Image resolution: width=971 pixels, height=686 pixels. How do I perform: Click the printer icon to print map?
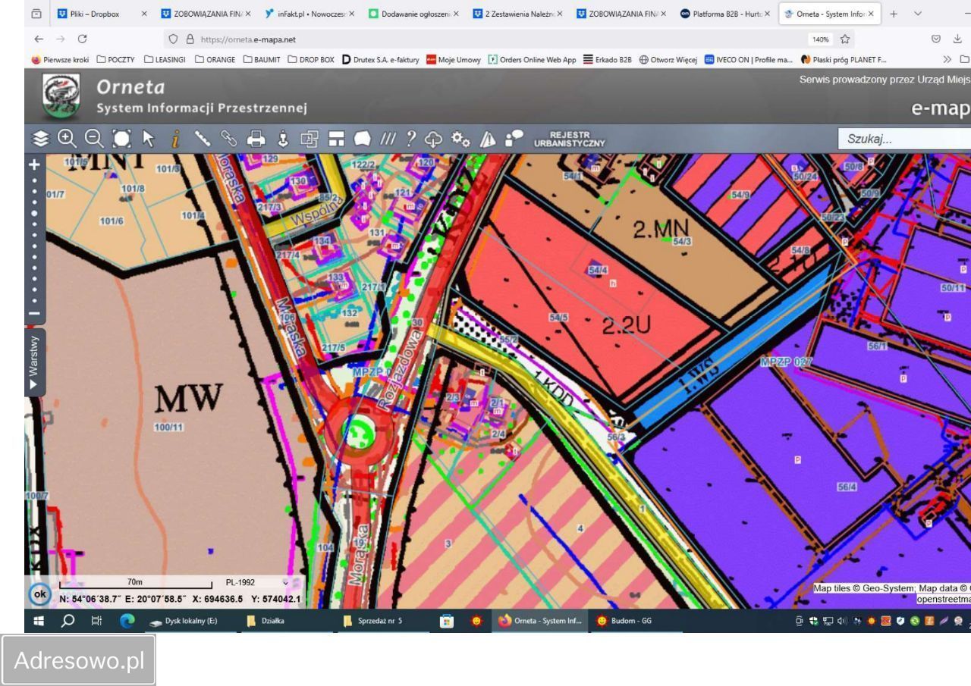[x=257, y=139]
